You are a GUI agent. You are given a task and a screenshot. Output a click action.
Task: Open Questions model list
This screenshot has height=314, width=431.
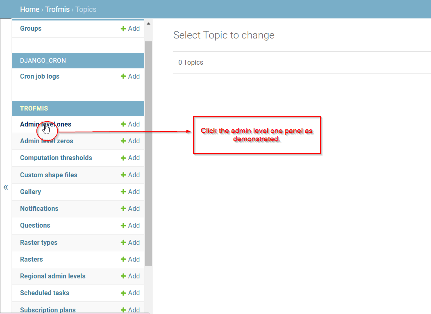[x=35, y=226]
